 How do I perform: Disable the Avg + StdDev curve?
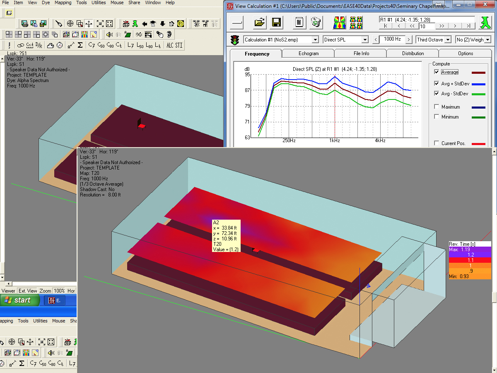[x=437, y=83]
